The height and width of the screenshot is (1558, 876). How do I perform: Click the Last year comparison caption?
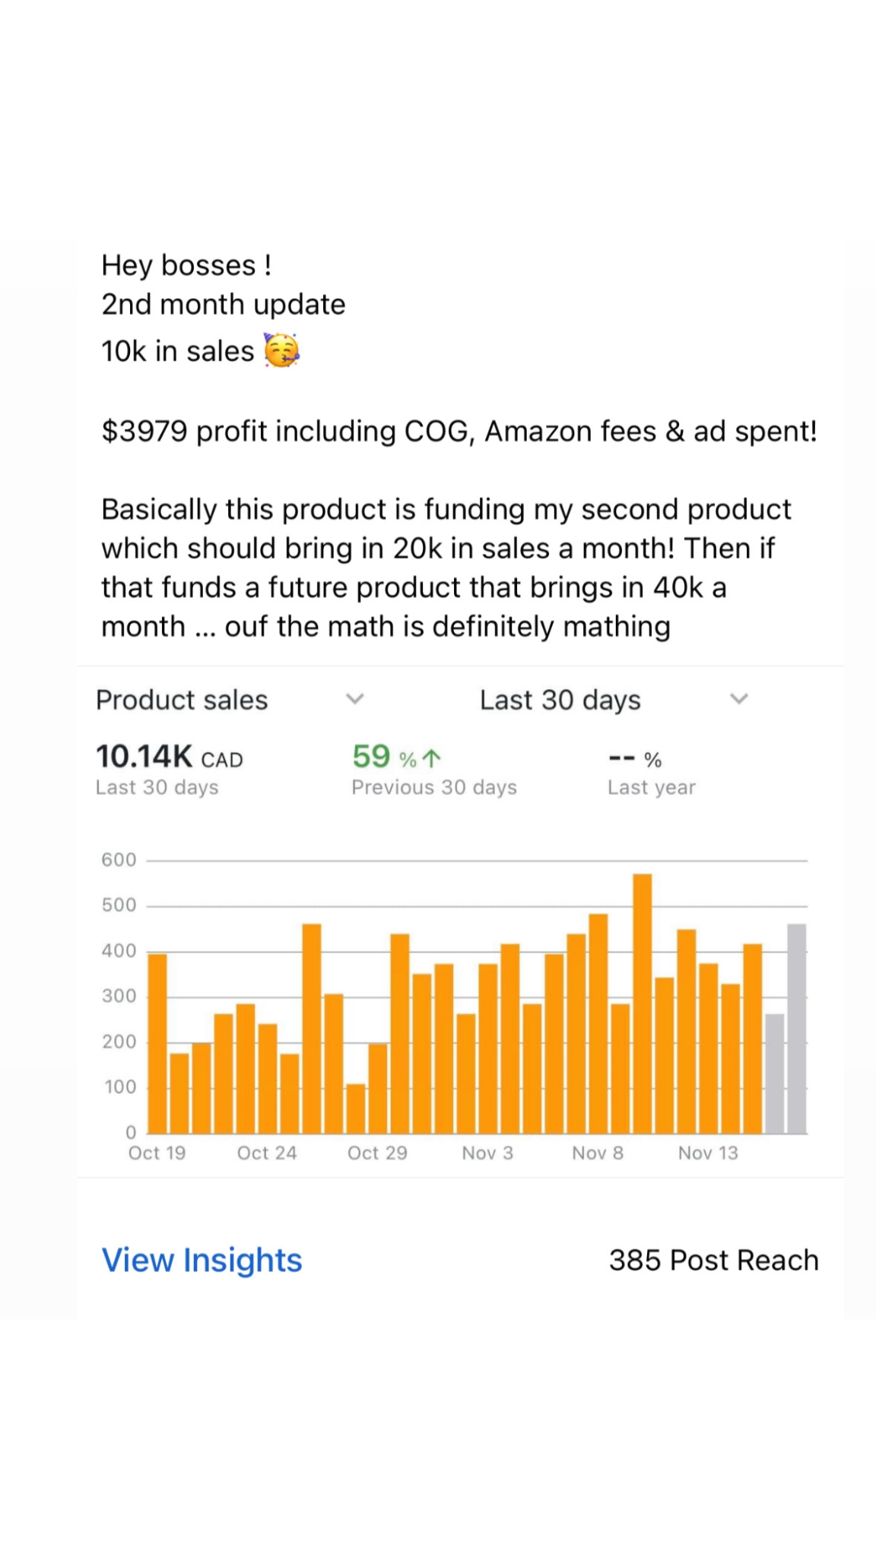pos(651,787)
